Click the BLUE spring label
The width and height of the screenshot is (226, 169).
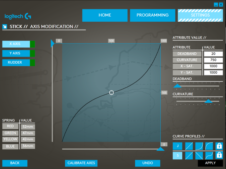(x=10, y=147)
